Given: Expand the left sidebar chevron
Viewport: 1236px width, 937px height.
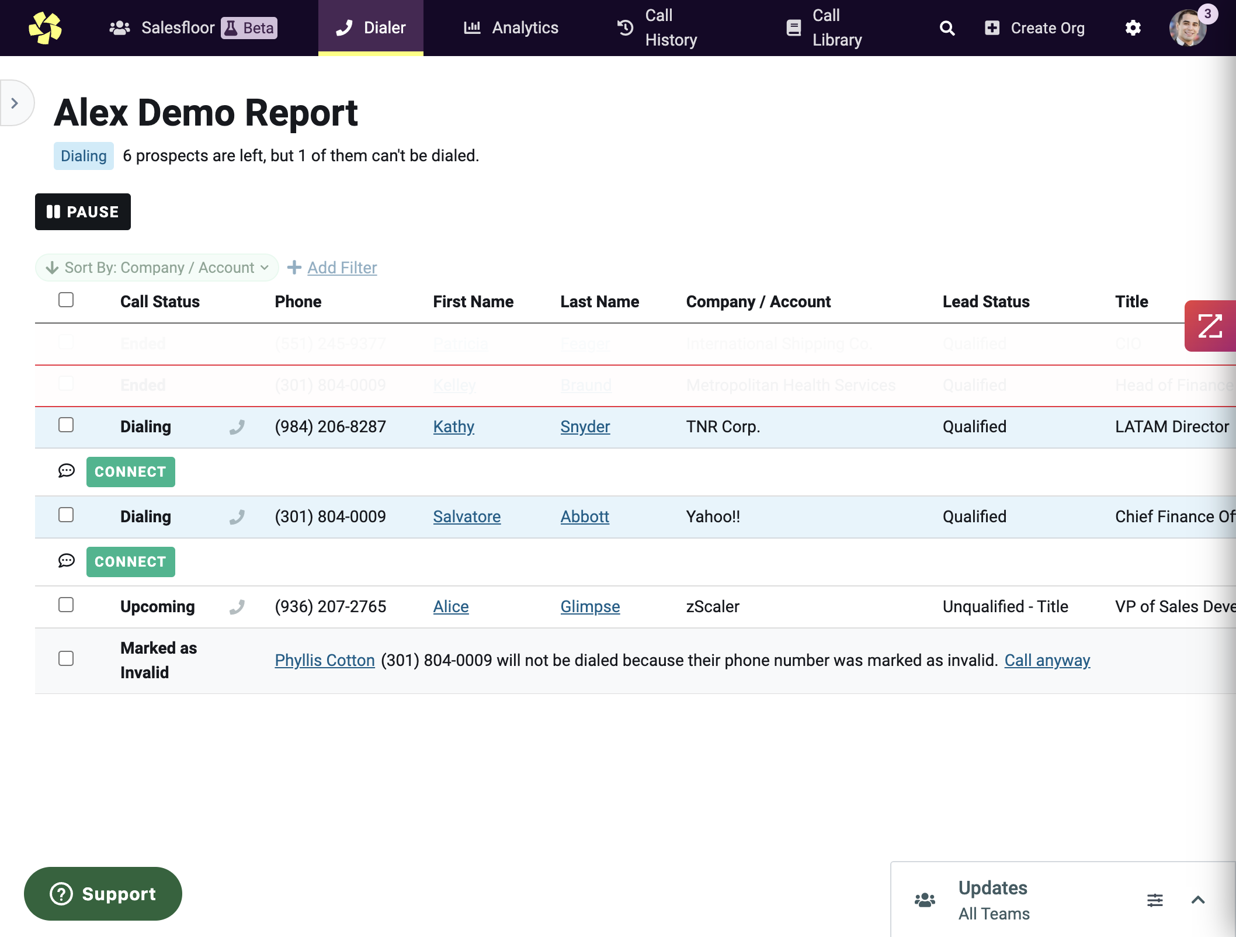Looking at the screenshot, I should point(15,103).
